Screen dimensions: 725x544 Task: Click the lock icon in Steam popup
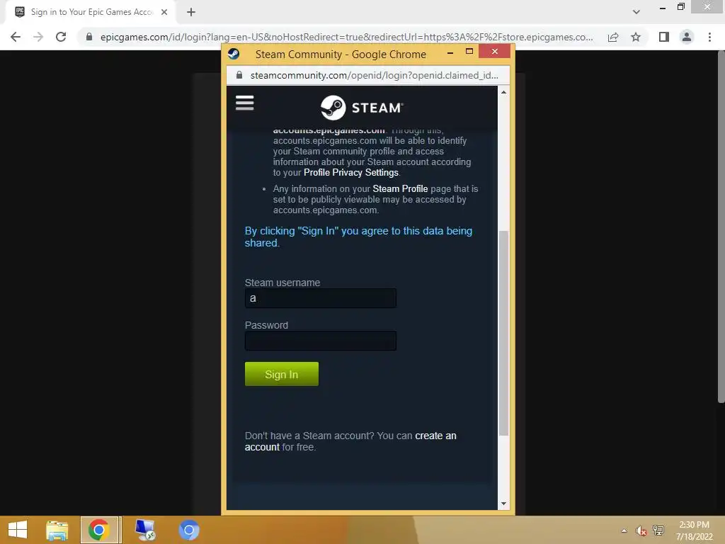[239, 75]
